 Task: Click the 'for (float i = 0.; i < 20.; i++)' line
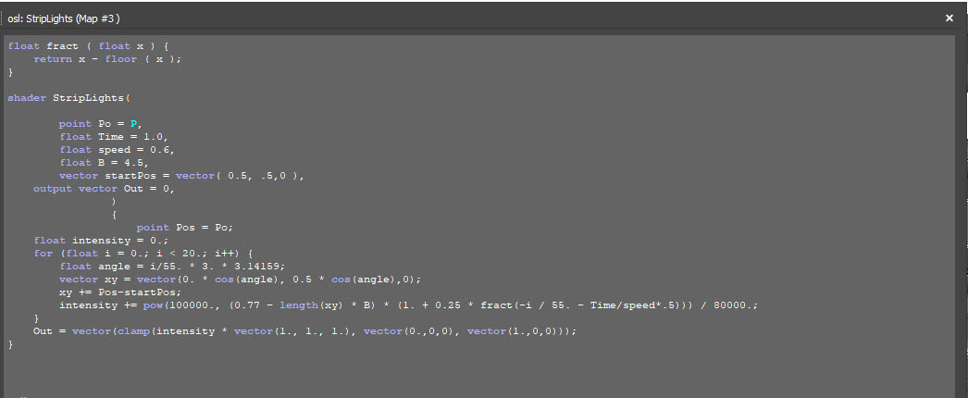point(143,254)
